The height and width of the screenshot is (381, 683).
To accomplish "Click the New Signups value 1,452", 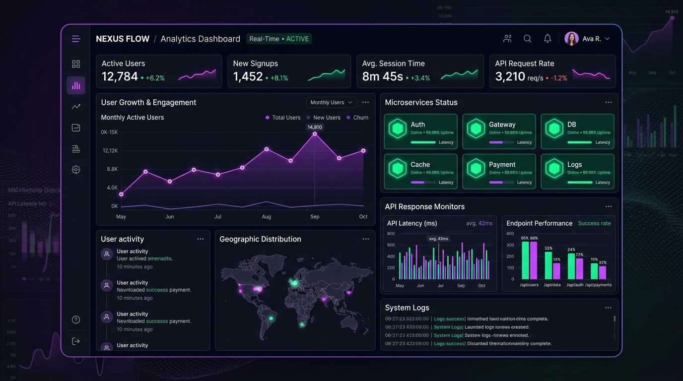I will (x=248, y=76).
